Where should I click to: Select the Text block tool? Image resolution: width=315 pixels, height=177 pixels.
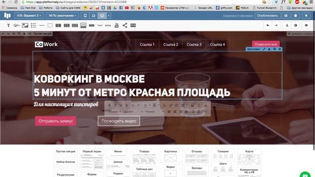click(x=8, y=26)
